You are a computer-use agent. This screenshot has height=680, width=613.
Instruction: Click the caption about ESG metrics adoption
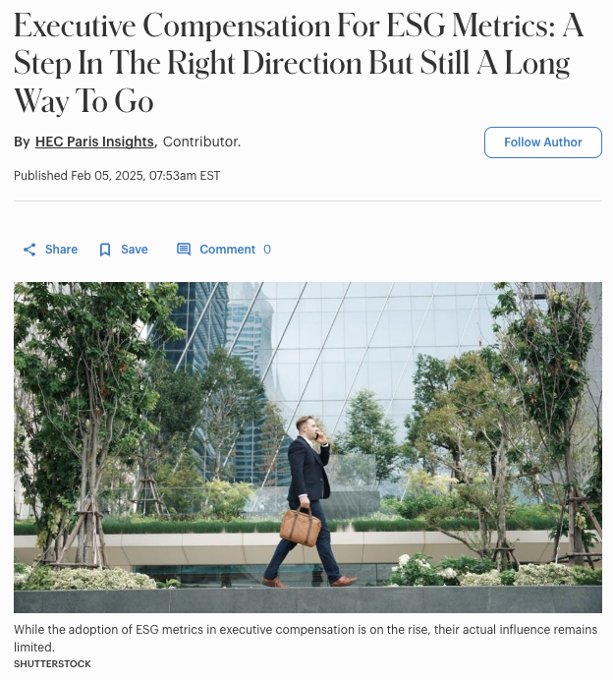click(x=306, y=638)
